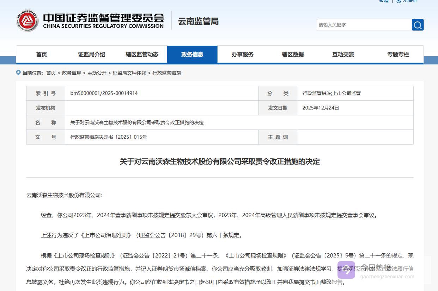The width and height of the screenshot is (438, 291).
Task: Click 证监局文种体裁 breadcrumb link
Action: click(x=129, y=73)
